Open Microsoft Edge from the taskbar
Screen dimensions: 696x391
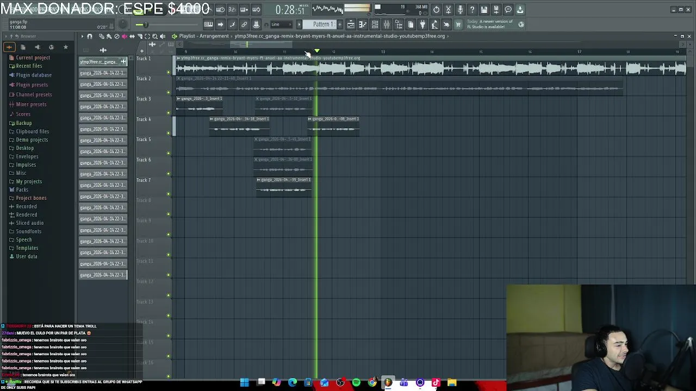[x=293, y=383]
